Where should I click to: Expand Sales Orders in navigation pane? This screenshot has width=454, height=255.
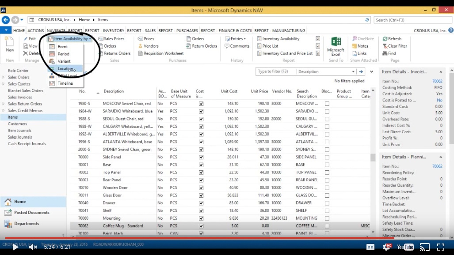[x=4, y=77]
